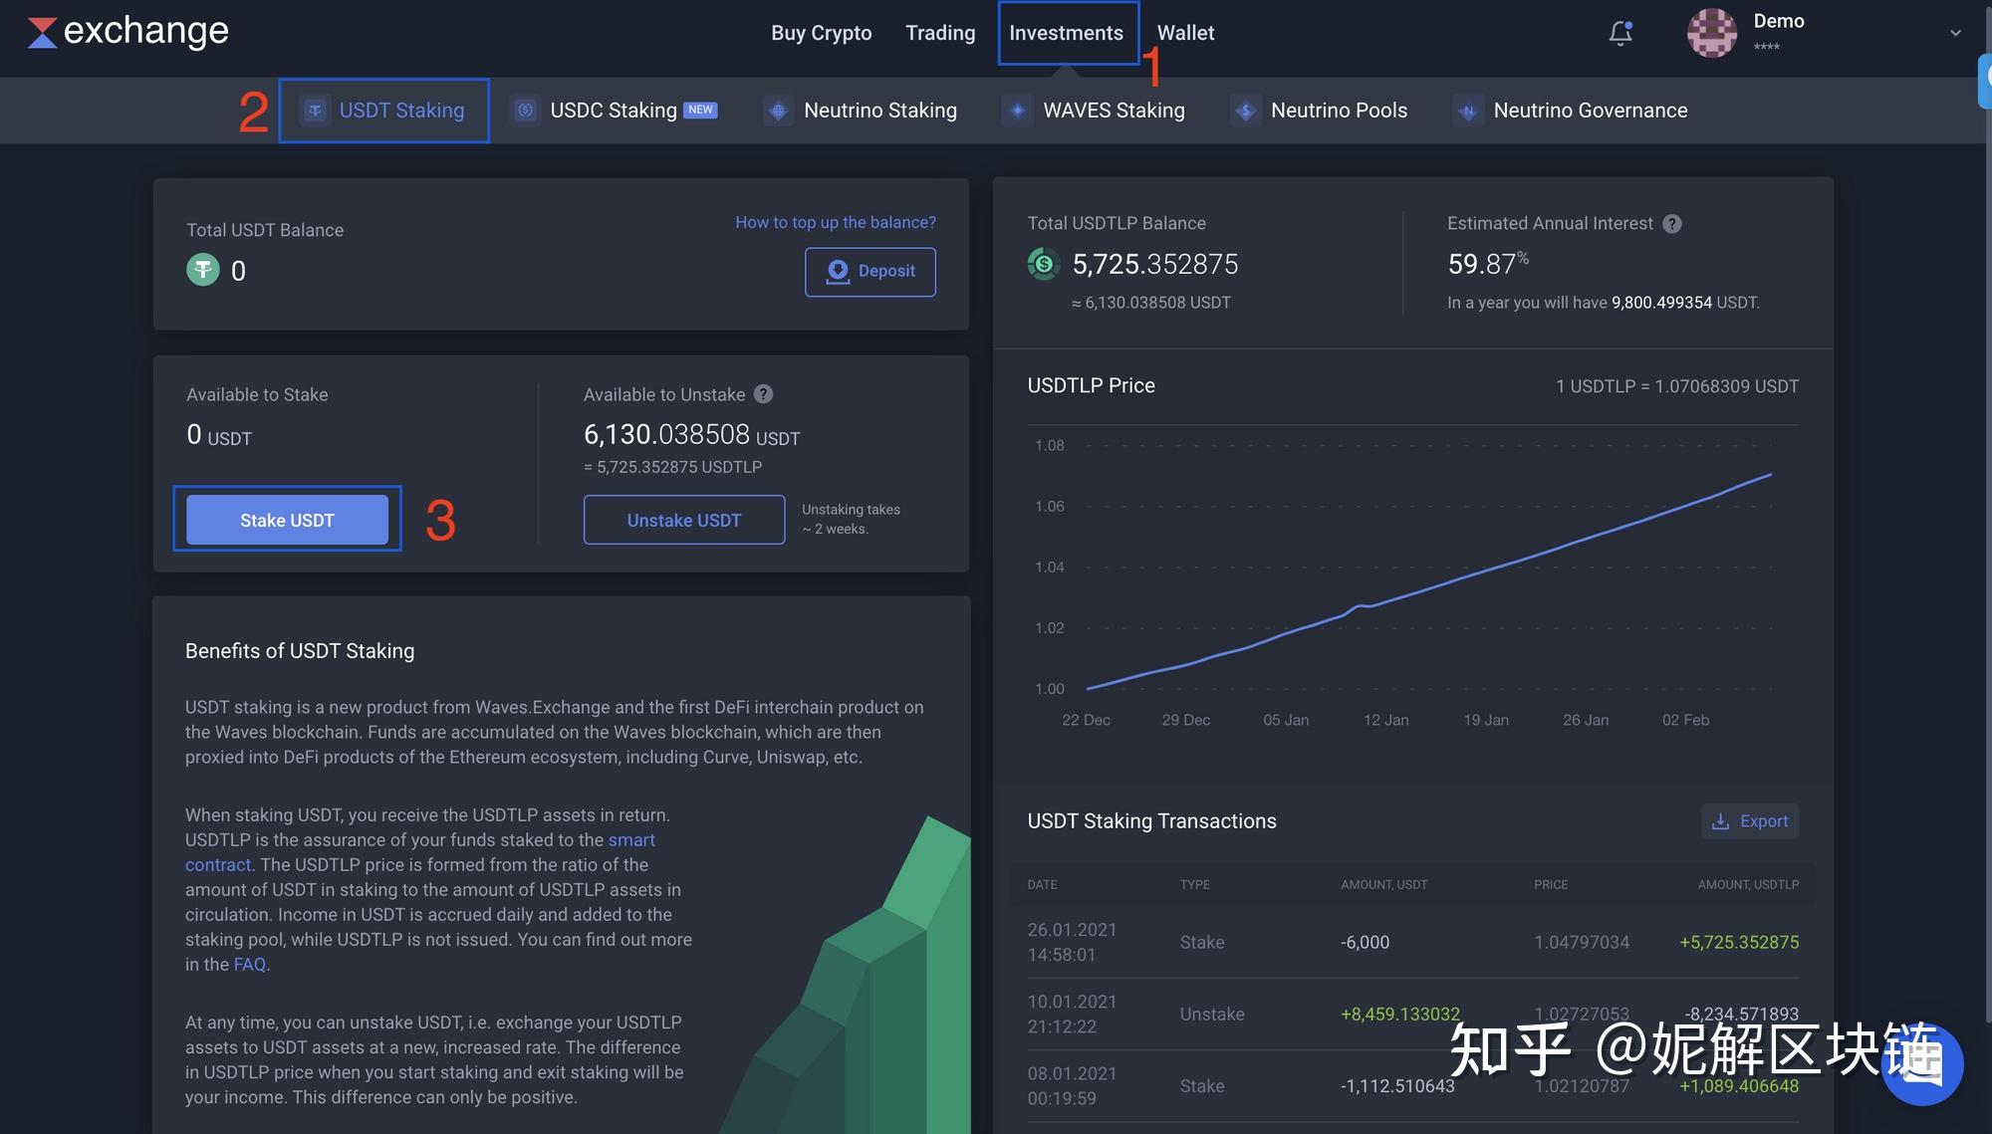This screenshot has width=1992, height=1134.
Task: Click the Neutrino Pools tab icon
Action: click(x=1245, y=111)
